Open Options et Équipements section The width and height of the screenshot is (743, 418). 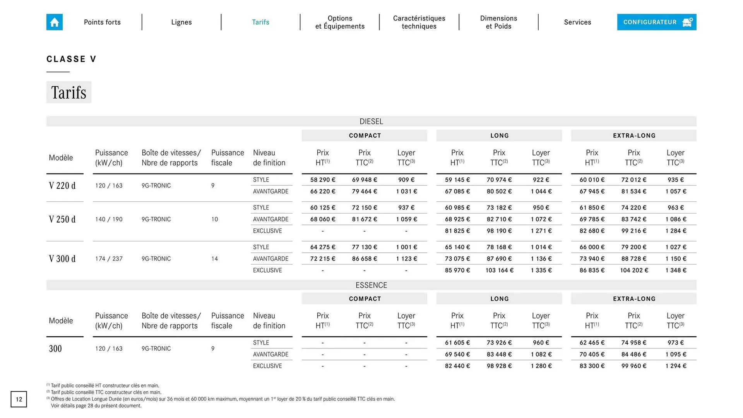tap(340, 22)
